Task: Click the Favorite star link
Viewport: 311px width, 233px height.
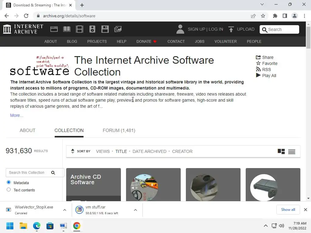Action: (x=267, y=63)
